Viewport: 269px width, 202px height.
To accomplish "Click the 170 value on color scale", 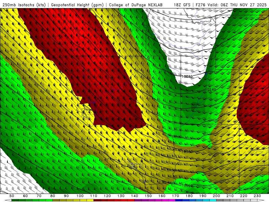I will (x=175, y=196).
